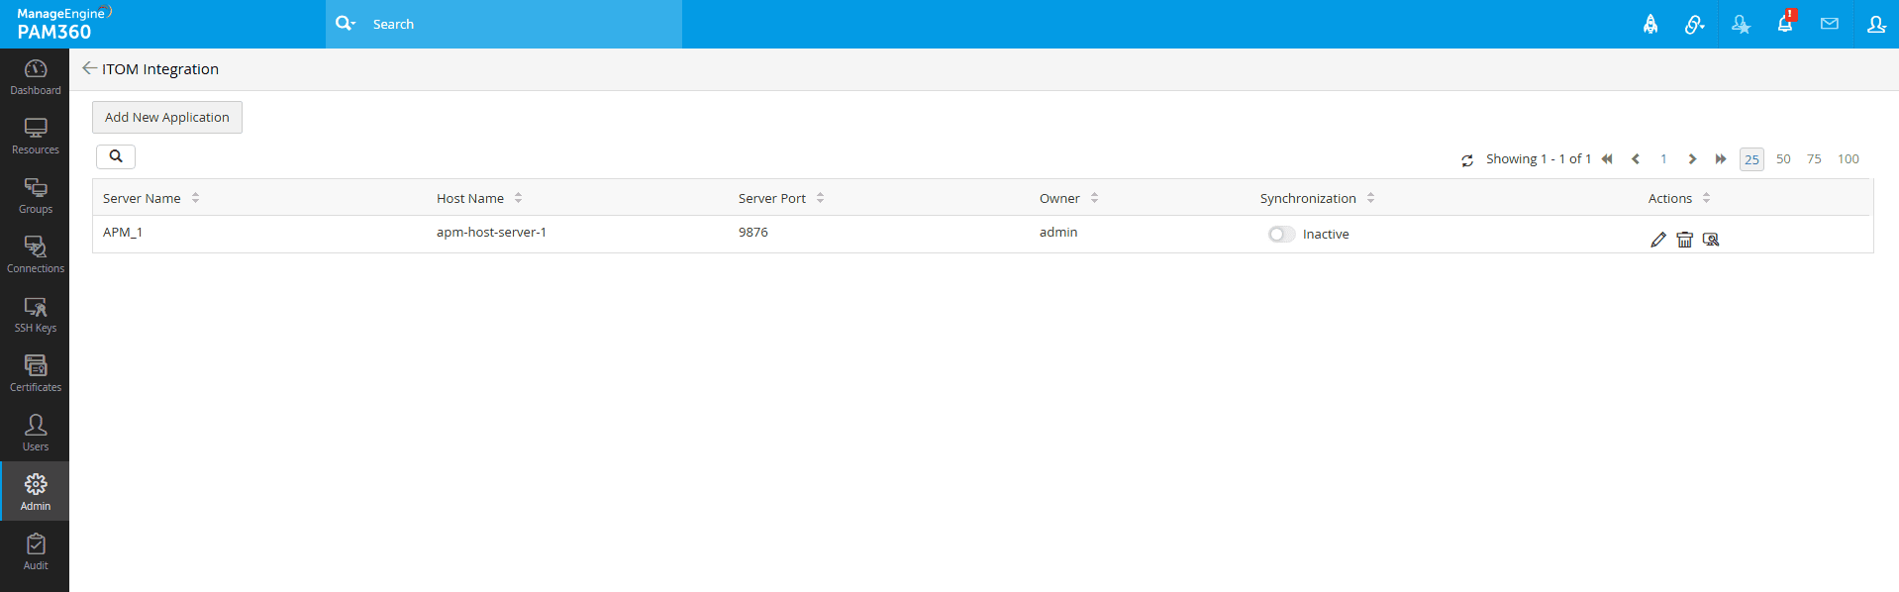1899x592 pixels.
Task: Sort by Owner column
Action: 1094,198
